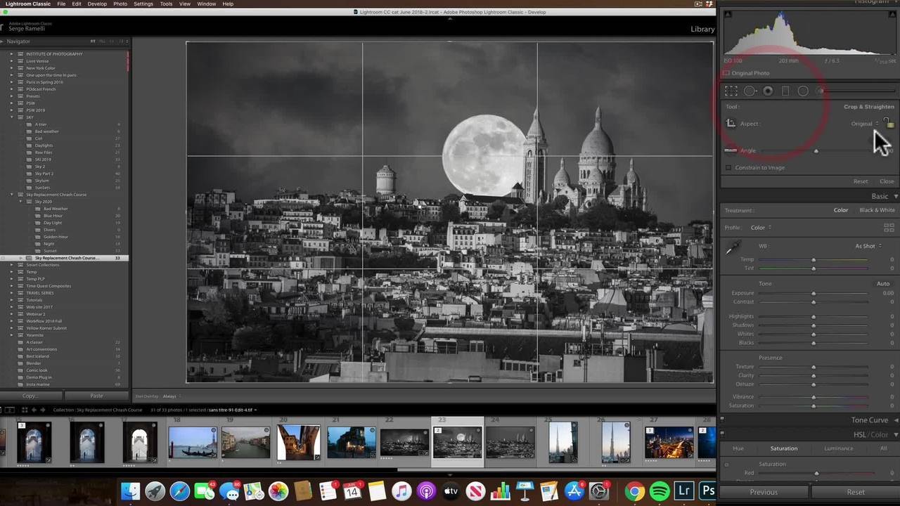Open the Tools menu
Viewport: 900px width, 506px height.
click(x=166, y=4)
